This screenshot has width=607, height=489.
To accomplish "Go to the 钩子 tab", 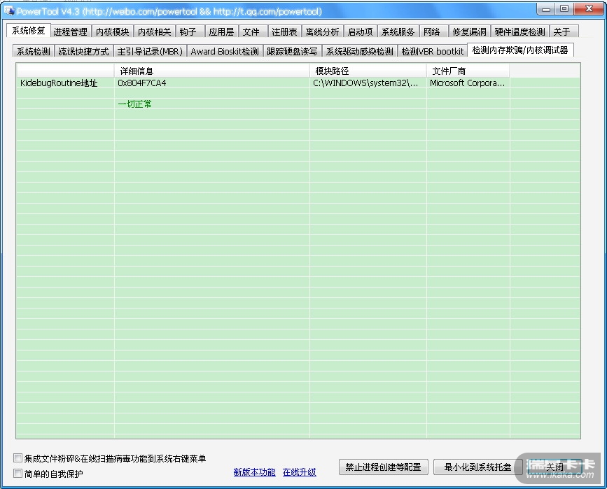I will click(189, 31).
